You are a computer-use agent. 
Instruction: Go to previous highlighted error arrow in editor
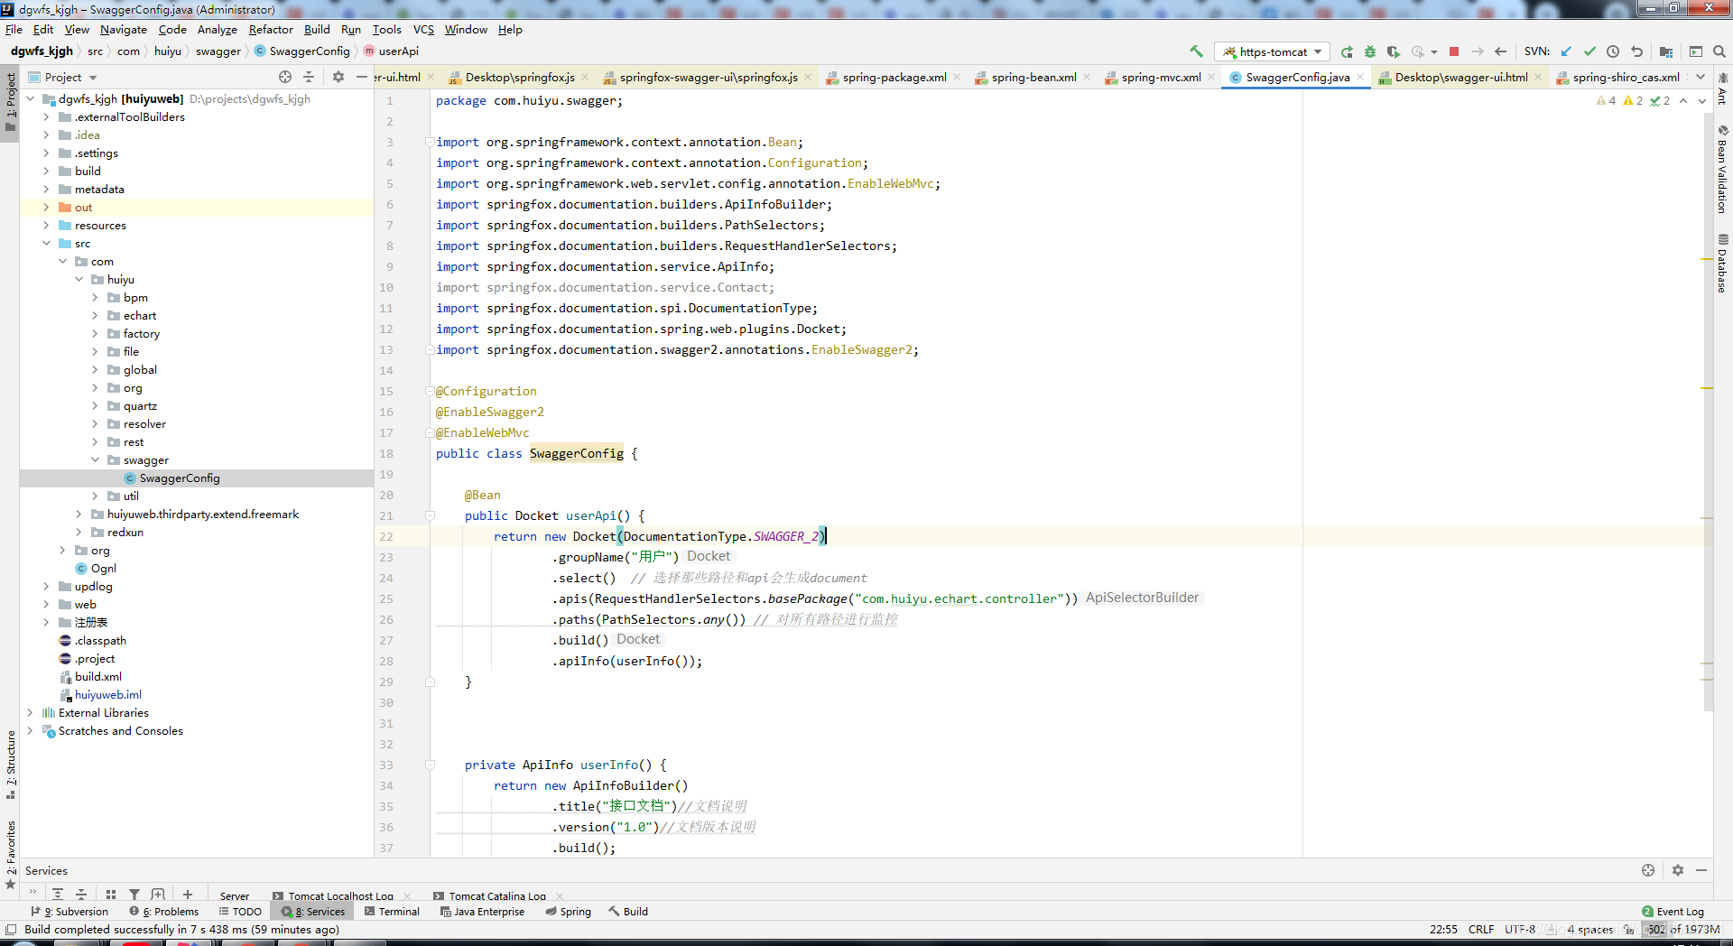click(x=1683, y=101)
